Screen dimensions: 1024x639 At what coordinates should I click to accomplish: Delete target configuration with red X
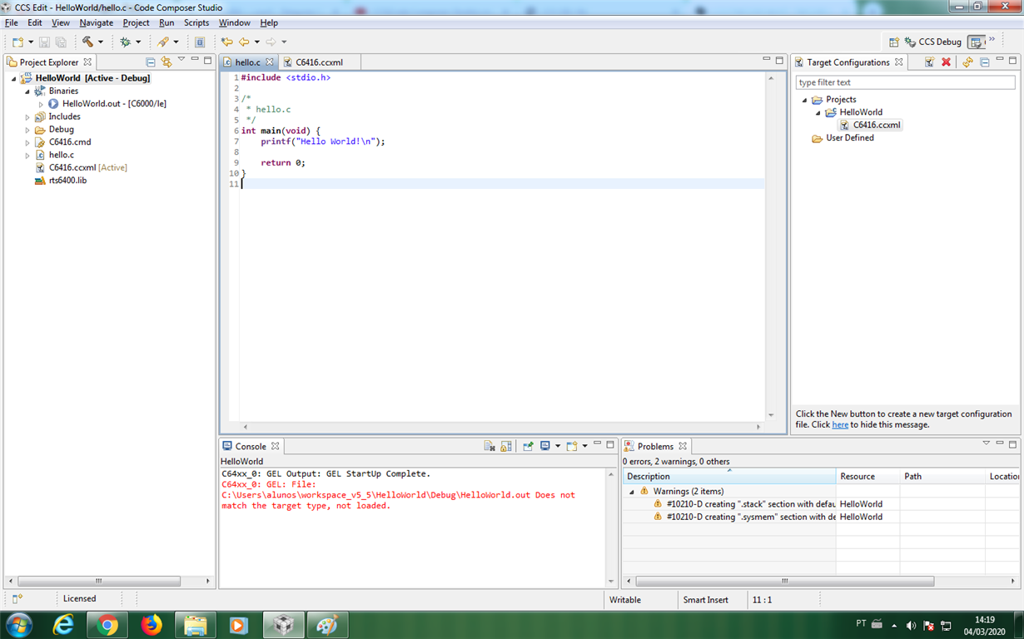946,62
